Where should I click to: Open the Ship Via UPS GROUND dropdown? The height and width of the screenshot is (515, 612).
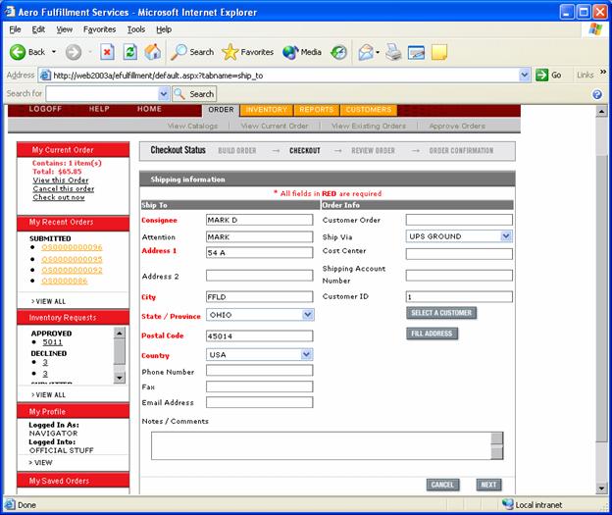coord(506,236)
